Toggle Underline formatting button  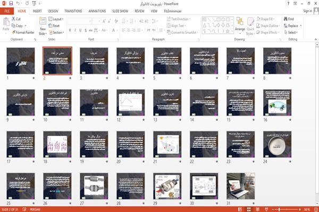[80, 30]
